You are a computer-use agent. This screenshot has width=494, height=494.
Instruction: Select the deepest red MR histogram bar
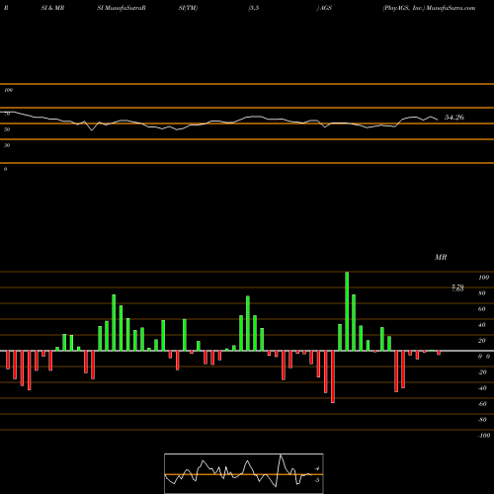pyautogui.click(x=333, y=376)
